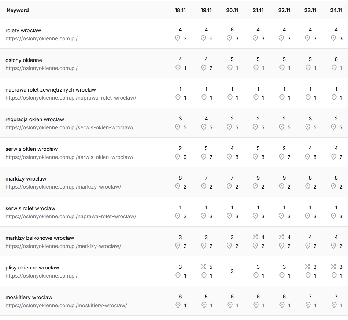Click shuffle icon for plisy okienne 24.11
Viewport: 348px width, 320px height.
coord(333,267)
